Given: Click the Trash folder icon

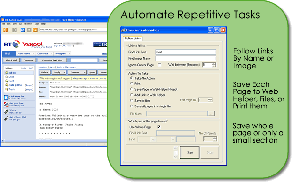Looking at the screenshot, I should [7, 89].
